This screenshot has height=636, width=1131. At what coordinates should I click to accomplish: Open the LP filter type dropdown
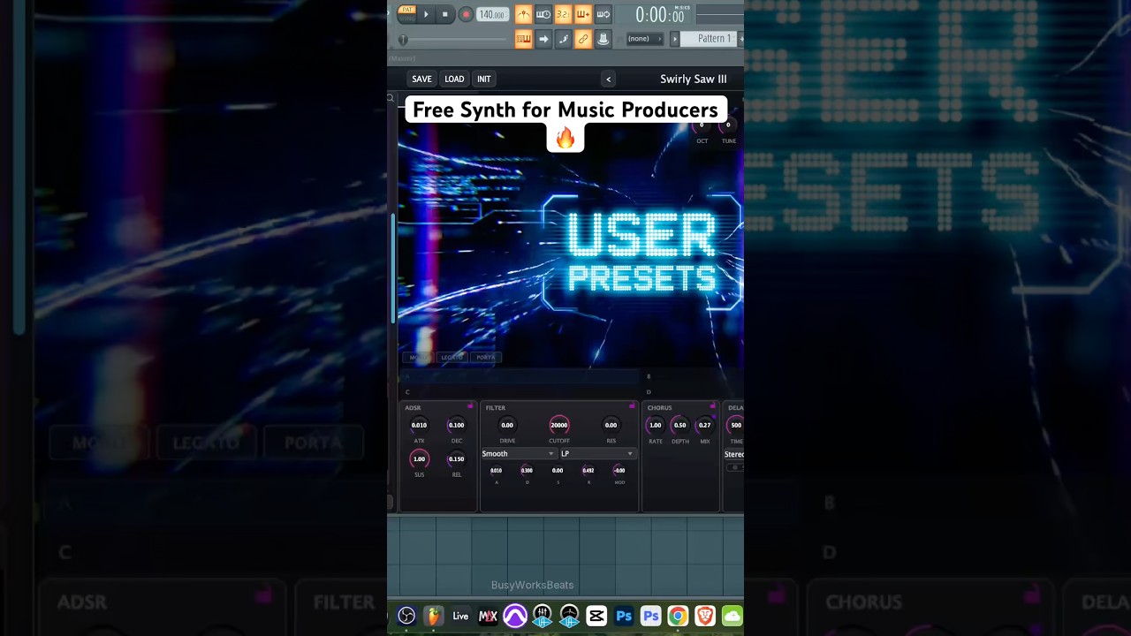pos(597,454)
